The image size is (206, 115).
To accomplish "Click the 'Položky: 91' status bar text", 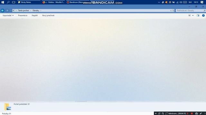I will click(x=6, y=114).
